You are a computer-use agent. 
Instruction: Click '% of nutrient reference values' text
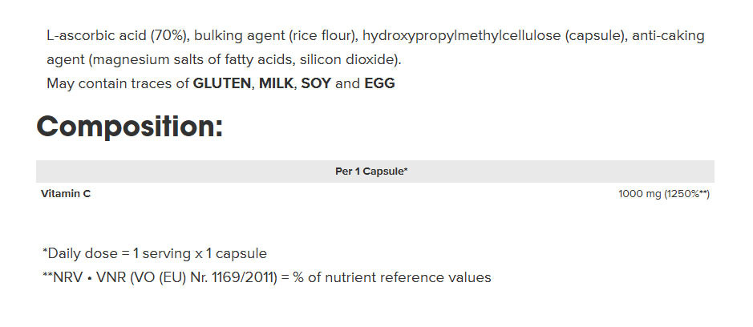[x=392, y=277]
